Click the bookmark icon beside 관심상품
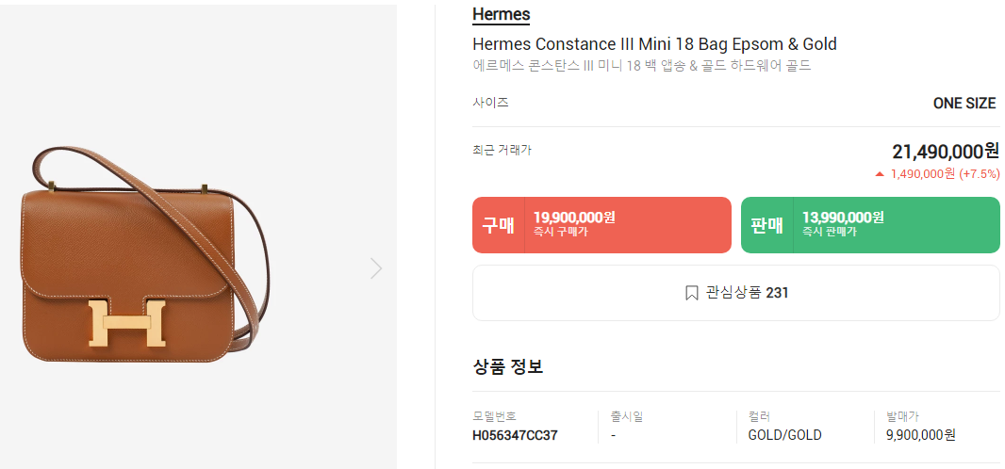This screenshot has height=469, width=1005. 692,293
